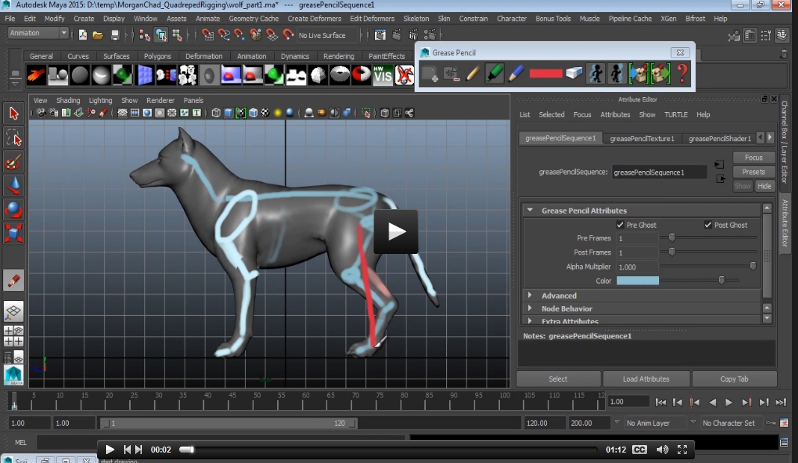The image size is (798, 463).
Task: Click the Presets button
Action: point(753,172)
